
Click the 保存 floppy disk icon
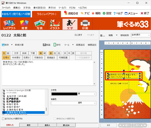pos(3,45)
